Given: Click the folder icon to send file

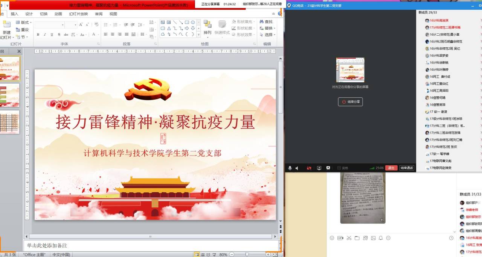Looking at the screenshot, I should [x=357, y=238].
